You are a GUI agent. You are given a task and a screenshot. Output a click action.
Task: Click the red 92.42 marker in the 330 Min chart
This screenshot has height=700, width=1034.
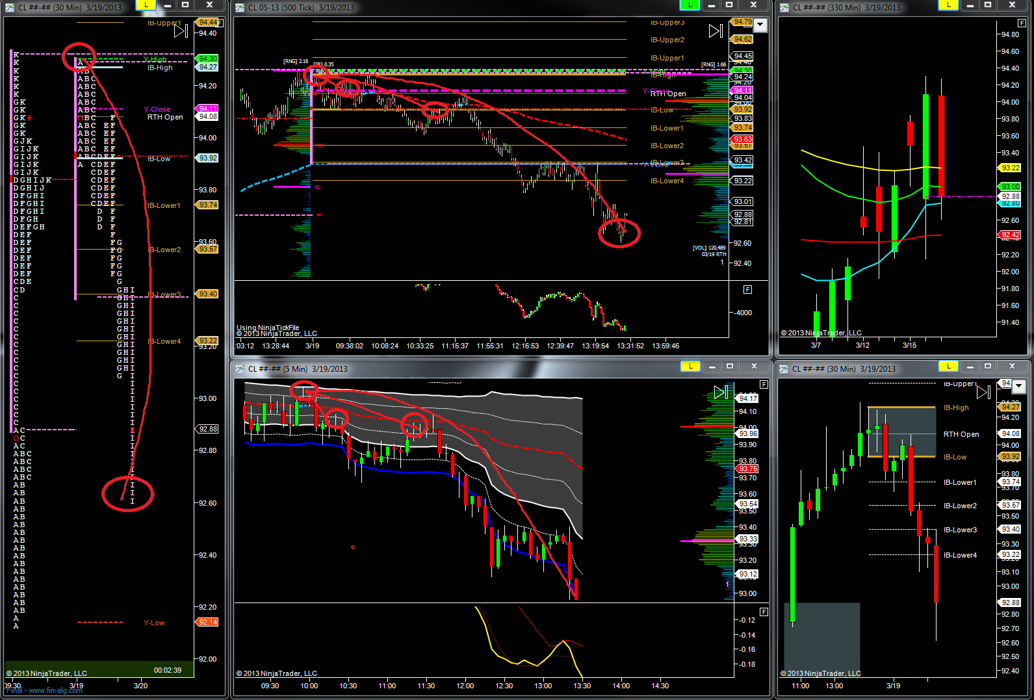[x=1011, y=235]
